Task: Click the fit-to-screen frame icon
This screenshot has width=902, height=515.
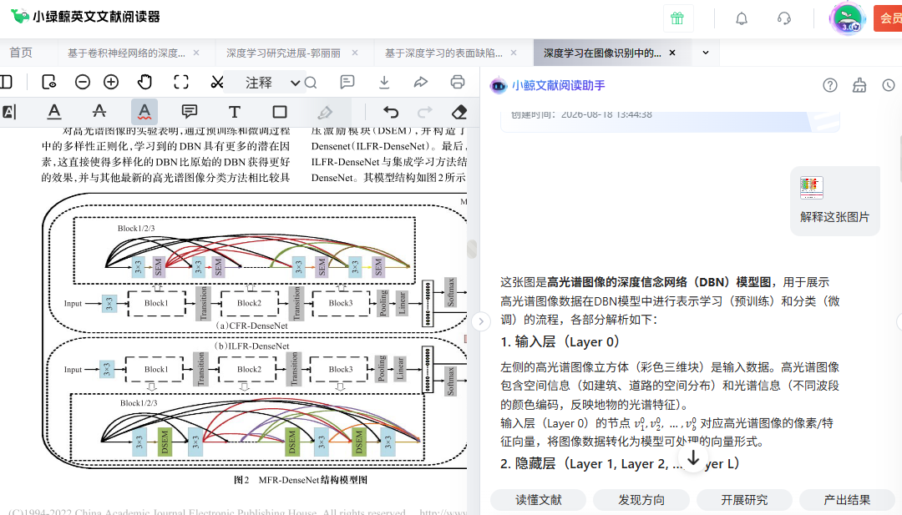Action: 181,82
